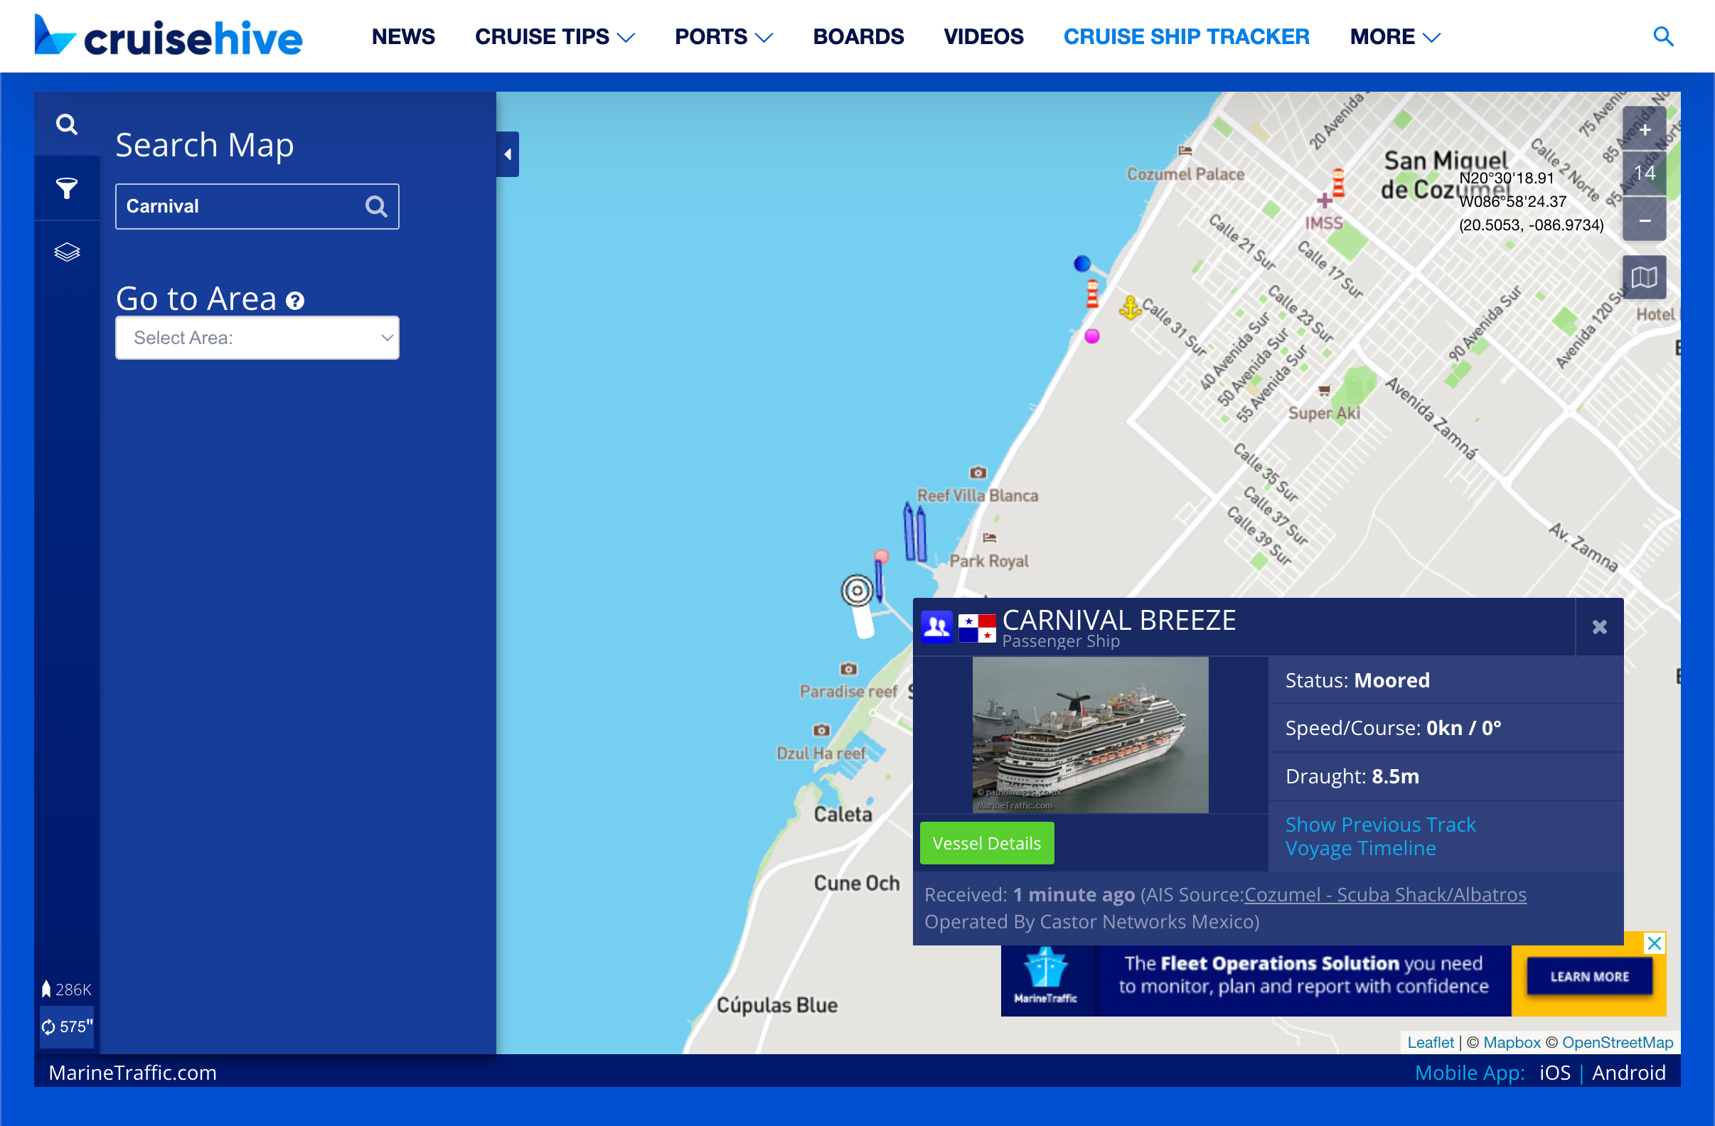Open the Select Area dropdown
The image size is (1715, 1126).
(257, 338)
